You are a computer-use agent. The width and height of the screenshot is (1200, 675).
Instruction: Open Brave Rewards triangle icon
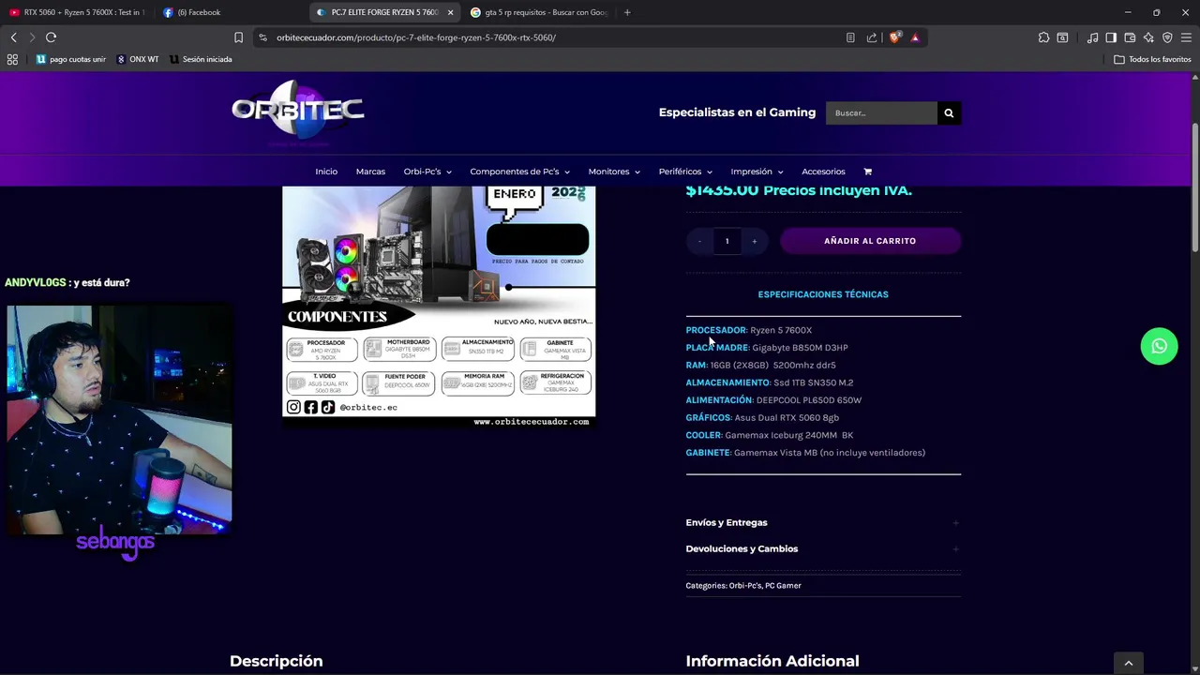click(x=915, y=37)
